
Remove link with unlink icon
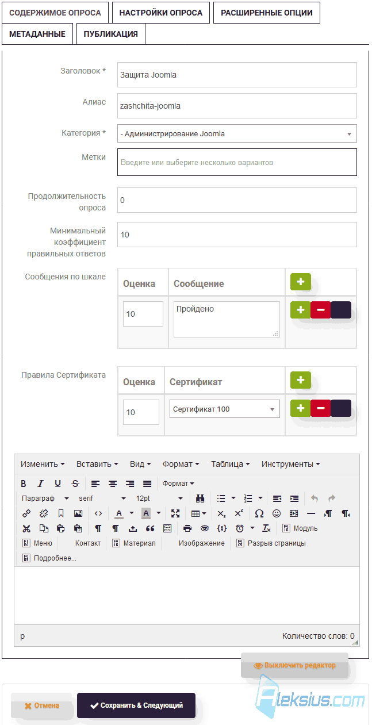[x=44, y=513]
